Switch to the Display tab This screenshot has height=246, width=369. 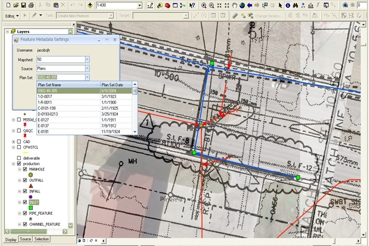(x=11, y=240)
